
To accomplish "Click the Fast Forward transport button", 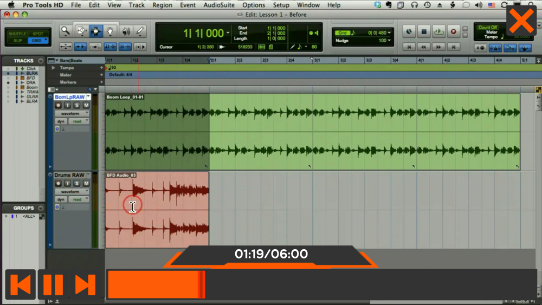I will point(438,47).
